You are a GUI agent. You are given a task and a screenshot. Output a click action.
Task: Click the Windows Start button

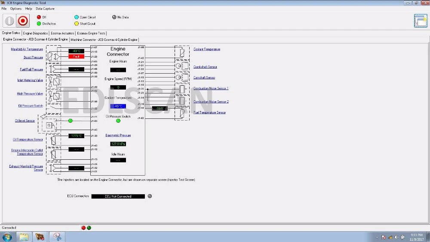(x=7, y=237)
